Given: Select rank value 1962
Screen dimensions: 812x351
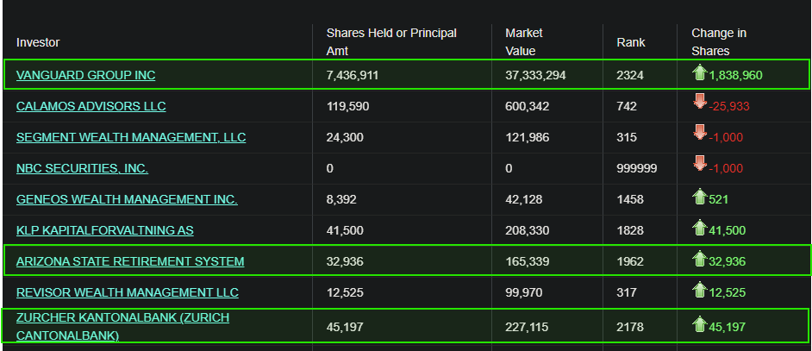Looking at the screenshot, I should click(630, 262).
